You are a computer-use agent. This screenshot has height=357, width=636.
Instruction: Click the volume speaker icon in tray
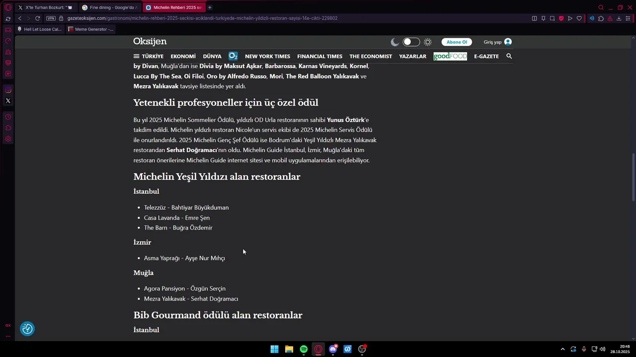(603, 349)
